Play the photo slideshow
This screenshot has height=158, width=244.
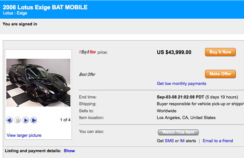[x=25, y=120]
